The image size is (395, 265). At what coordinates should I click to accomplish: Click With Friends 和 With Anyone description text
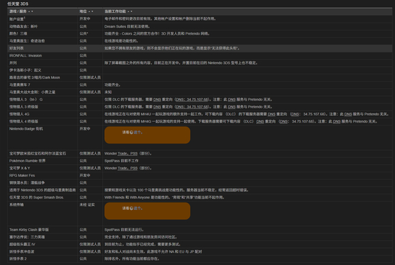point(164,198)
